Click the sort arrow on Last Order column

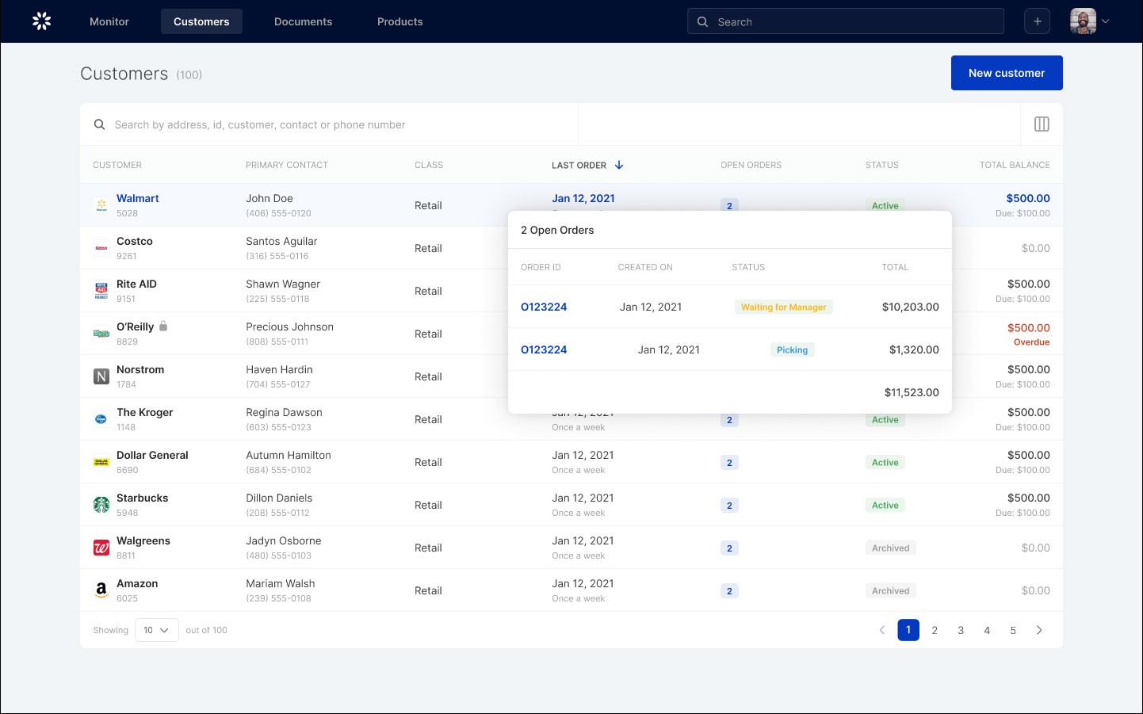[x=618, y=165]
